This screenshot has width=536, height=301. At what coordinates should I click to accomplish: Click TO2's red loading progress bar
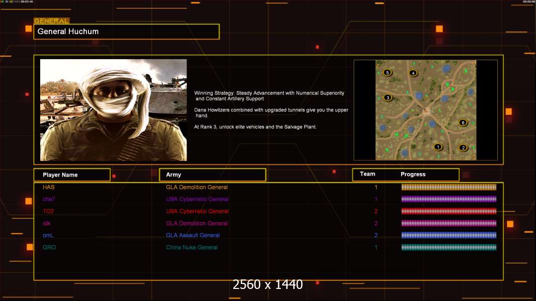[449, 211]
